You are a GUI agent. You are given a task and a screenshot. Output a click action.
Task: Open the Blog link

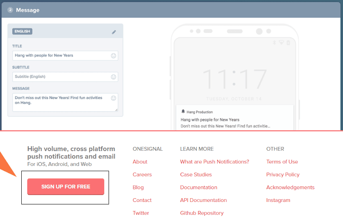click(138, 187)
